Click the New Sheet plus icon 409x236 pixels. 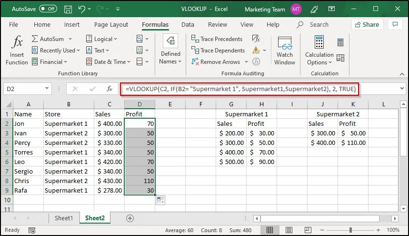pyautogui.click(x=130, y=218)
